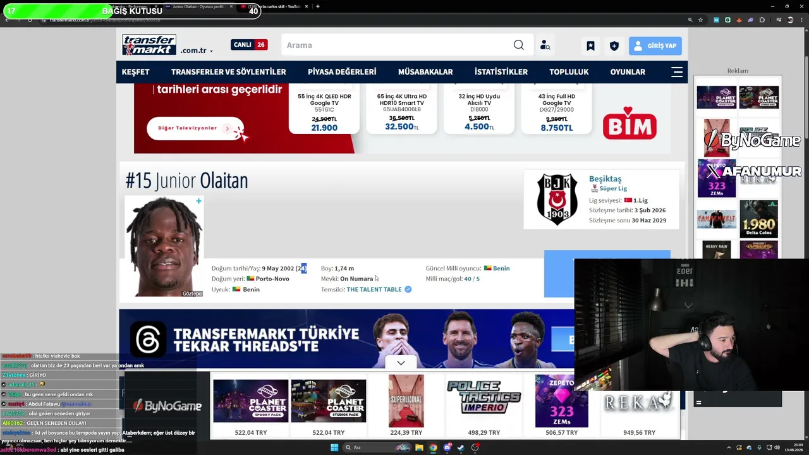
Task: Open the detailed person search icon
Action: (x=545, y=45)
